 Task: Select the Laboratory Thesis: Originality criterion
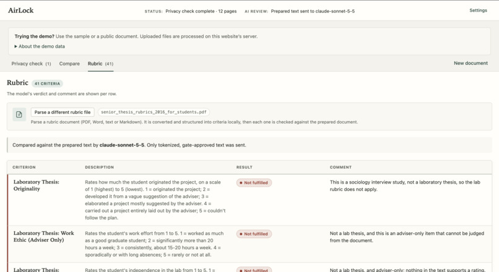click(x=37, y=185)
